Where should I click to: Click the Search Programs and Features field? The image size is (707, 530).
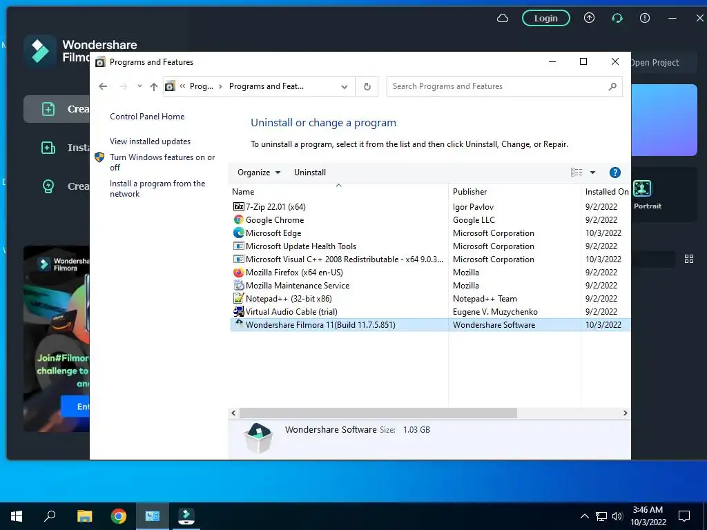point(504,86)
